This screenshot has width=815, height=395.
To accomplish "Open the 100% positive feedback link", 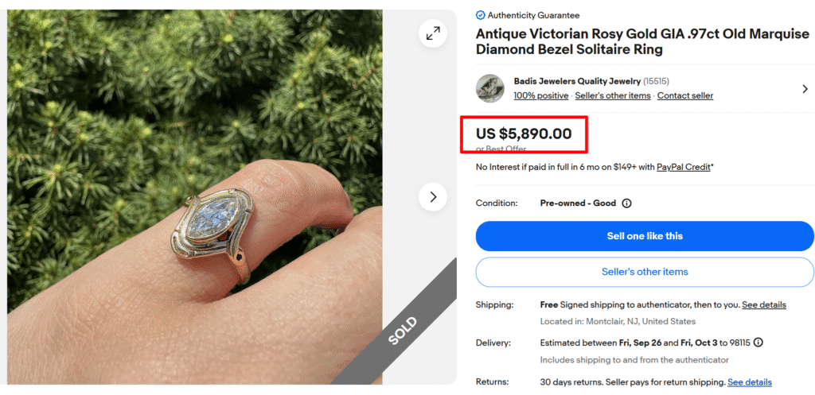I will [x=541, y=95].
